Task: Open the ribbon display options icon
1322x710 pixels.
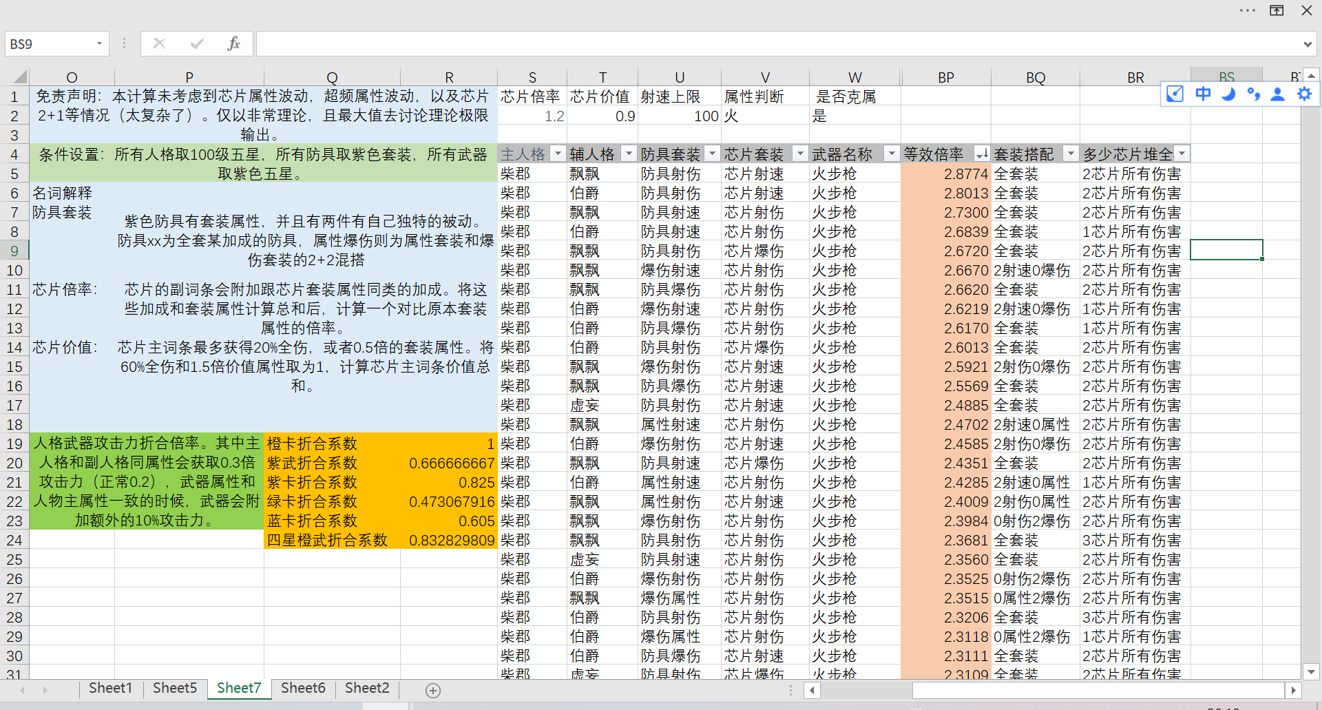Action: [x=1277, y=10]
